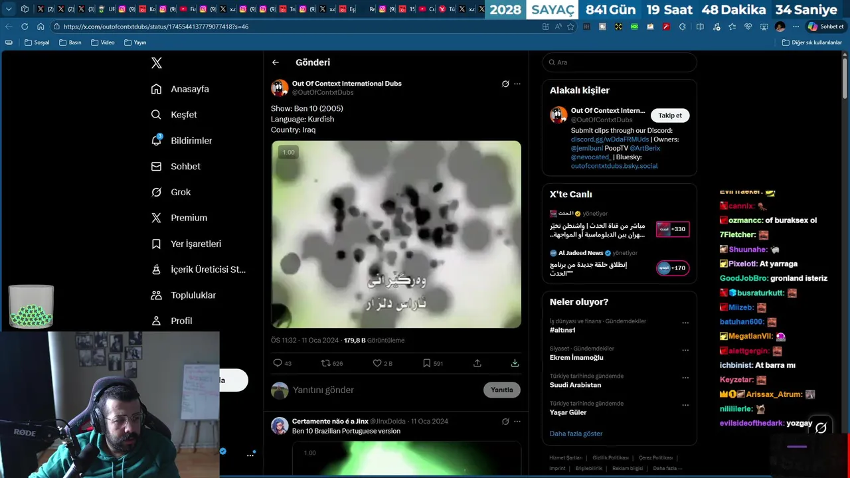850x478 pixels.
Task: Open browser profile avatar
Action: 780,27
